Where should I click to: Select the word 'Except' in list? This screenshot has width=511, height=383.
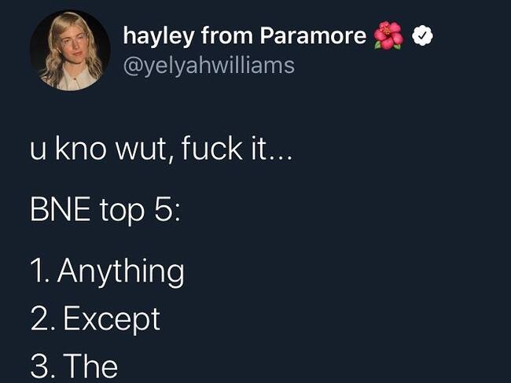pyautogui.click(x=112, y=319)
